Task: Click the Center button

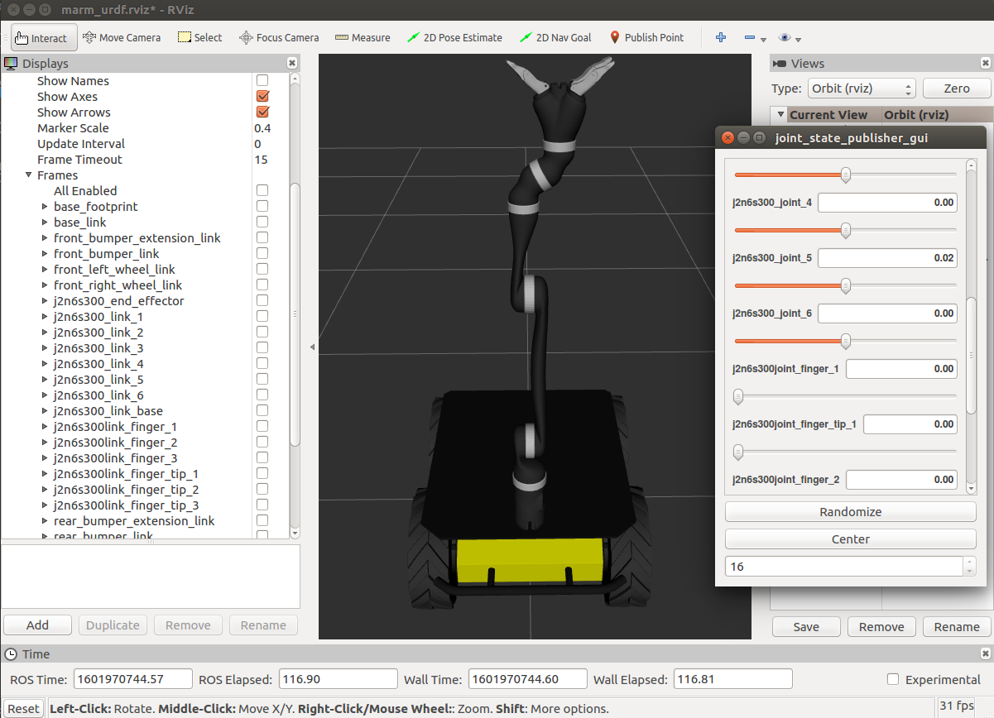Action: pyautogui.click(x=850, y=539)
